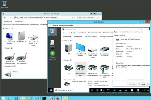
Task: Switch to the Hardware tab in Canon properties
Action: 122,36
